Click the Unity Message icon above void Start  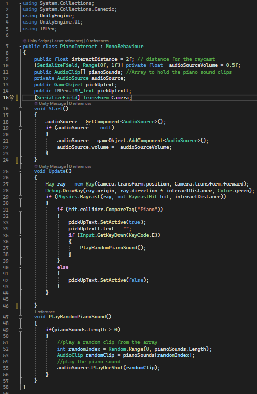click(x=36, y=104)
